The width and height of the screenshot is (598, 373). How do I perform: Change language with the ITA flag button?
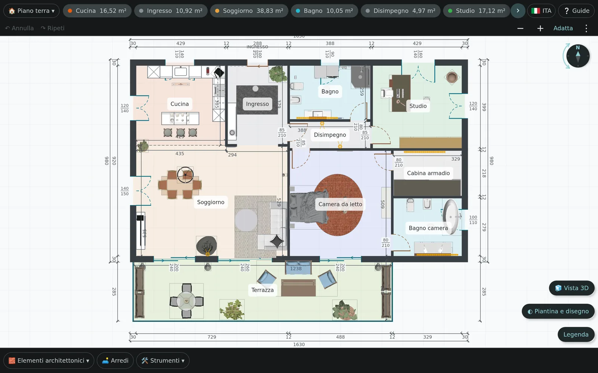[541, 11]
